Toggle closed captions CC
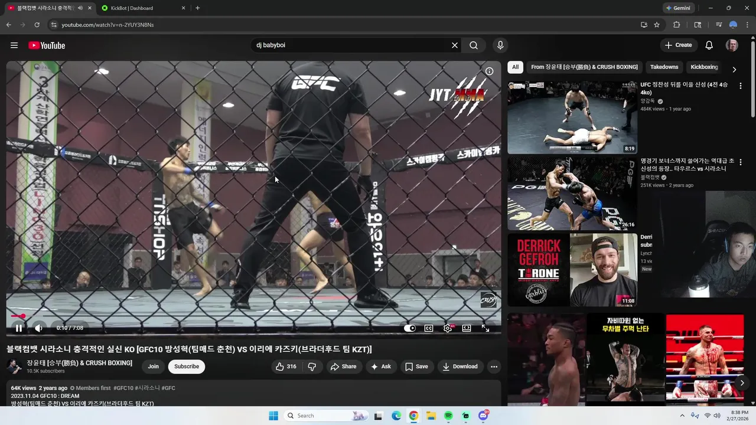Image resolution: width=756 pixels, height=425 pixels. 429,328
